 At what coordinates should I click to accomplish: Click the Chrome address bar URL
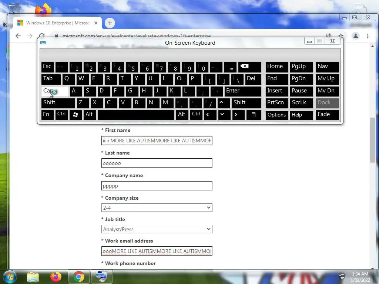click(x=137, y=36)
